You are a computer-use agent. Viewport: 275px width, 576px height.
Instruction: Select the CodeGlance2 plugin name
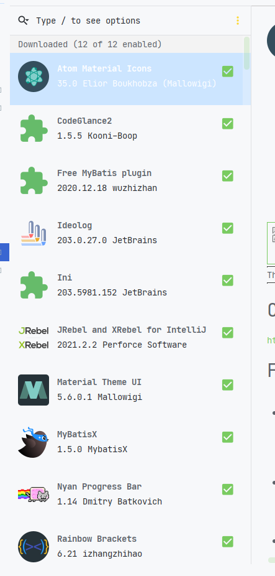click(x=84, y=121)
